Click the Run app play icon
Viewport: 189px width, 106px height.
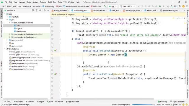pos(139,6)
